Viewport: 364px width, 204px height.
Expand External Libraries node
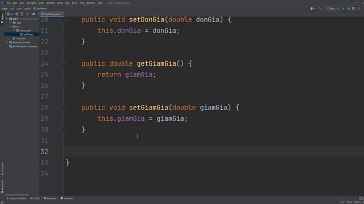pyautogui.click(x=7, y=42)
